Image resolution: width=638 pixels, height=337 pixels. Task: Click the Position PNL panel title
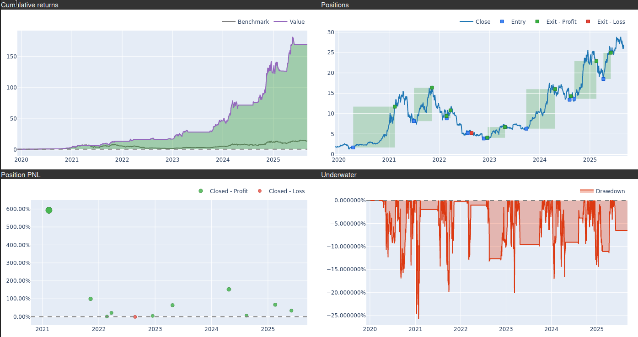pos(21,175)
